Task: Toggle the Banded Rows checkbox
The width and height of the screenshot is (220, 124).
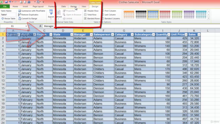Action: coord(85,18)
